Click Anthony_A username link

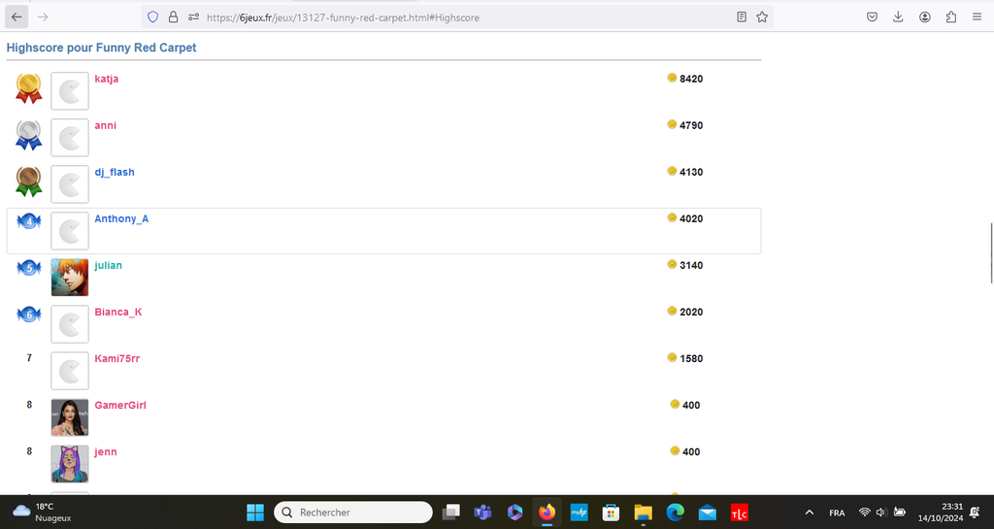(121, 218)
